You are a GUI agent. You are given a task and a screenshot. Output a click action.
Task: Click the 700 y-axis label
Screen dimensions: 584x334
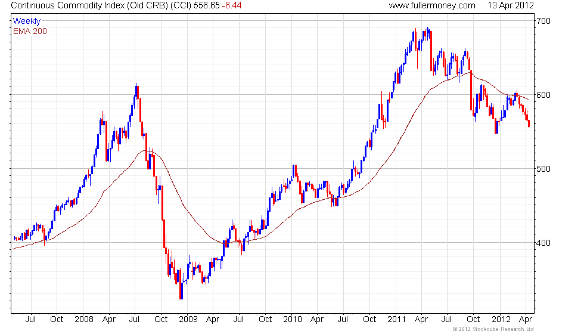pos(543,21)
